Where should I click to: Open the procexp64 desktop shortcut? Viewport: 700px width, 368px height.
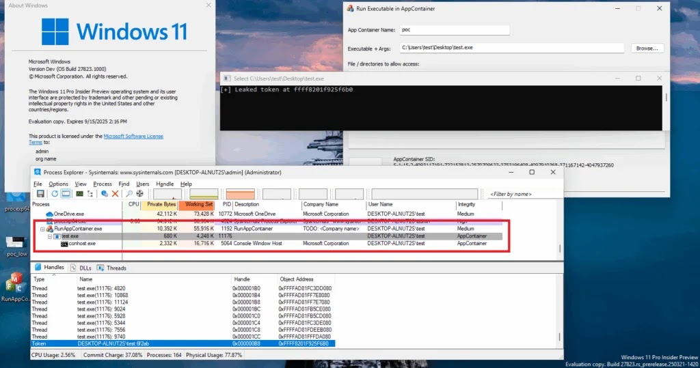click(16, 201)
